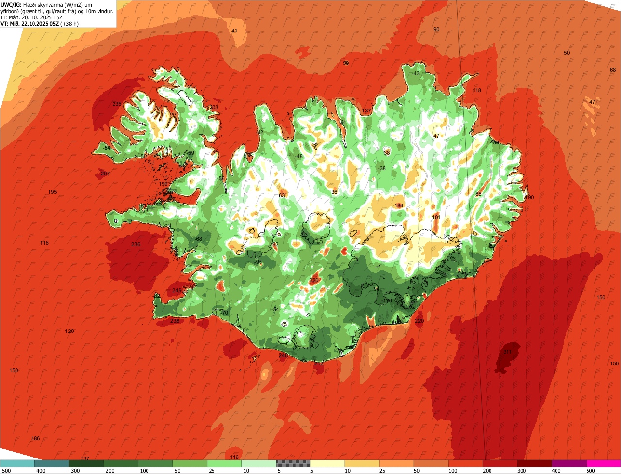Image resolution: width=621 pixels, height=474 pixels.
Task: Select the palest green -10 to -5 swatch
Action: pos(259,463)
